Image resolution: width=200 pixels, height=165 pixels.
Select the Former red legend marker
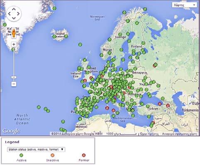(84, 155)
